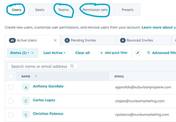Tick the Christian Polanco checkbox
The image size is (176, 122).
[11, 115]
